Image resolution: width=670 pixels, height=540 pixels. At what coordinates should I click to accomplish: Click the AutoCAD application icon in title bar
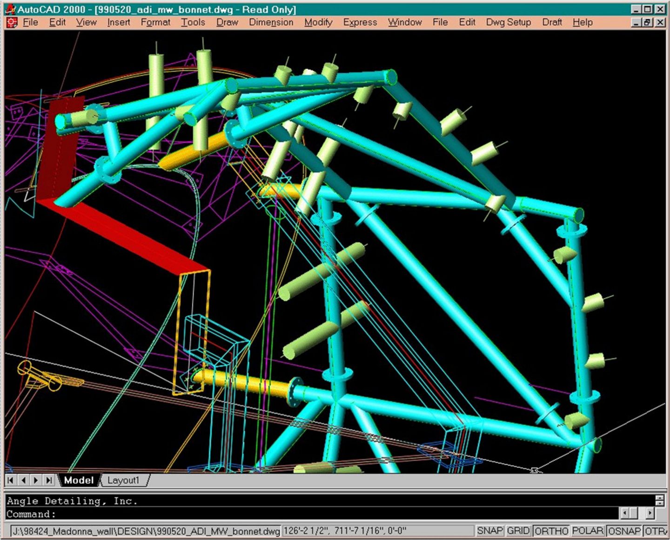10,9
